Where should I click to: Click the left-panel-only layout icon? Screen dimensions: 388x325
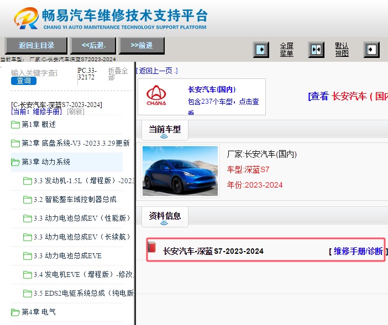tap(261, 50)
